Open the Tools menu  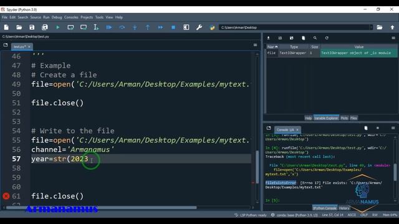point(99,17)
